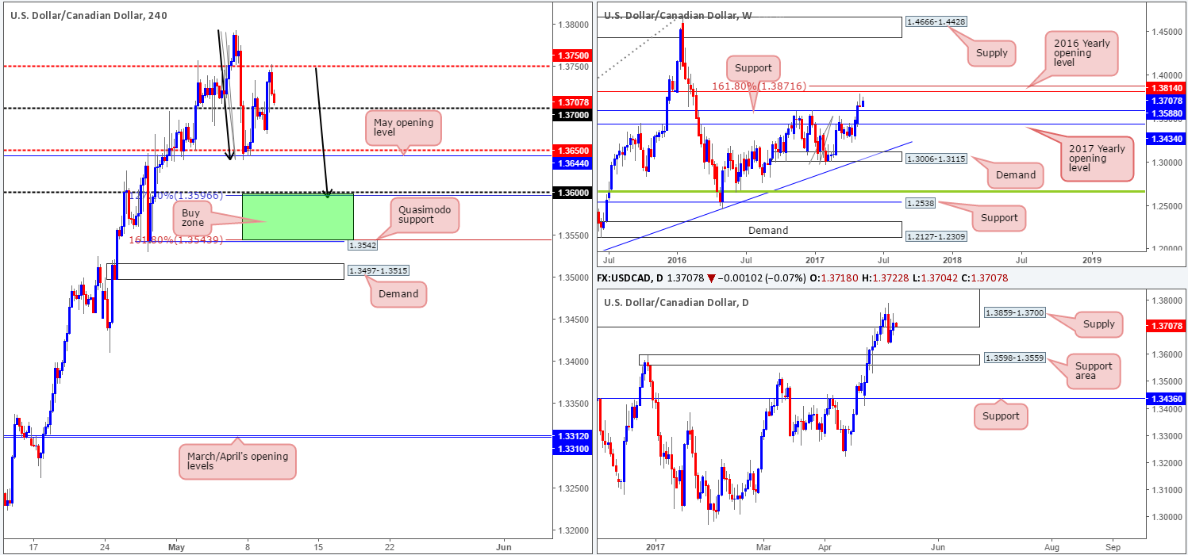
Task: Select the Demand callout on the 240 chart
Action: pos(398,294)
